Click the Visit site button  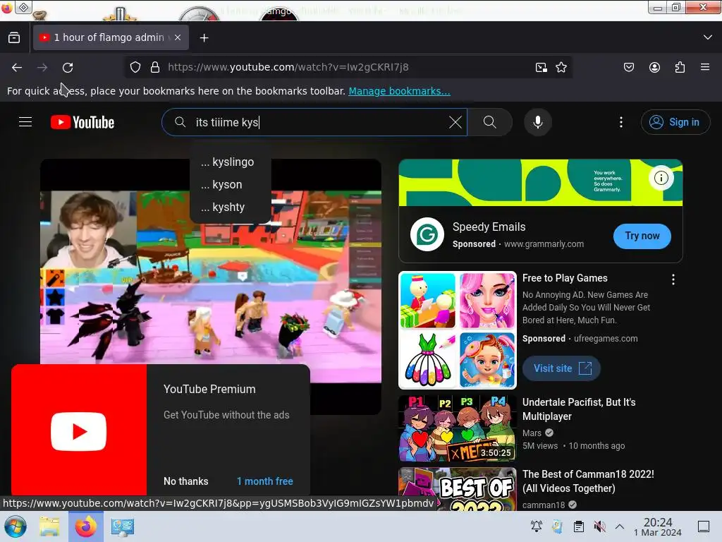click(x=561, y=368)
